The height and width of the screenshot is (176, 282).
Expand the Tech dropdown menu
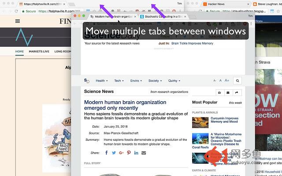(x=119, y=81)
